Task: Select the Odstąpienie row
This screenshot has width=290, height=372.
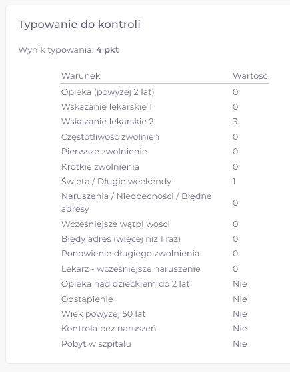Action: tap(164, 299)
